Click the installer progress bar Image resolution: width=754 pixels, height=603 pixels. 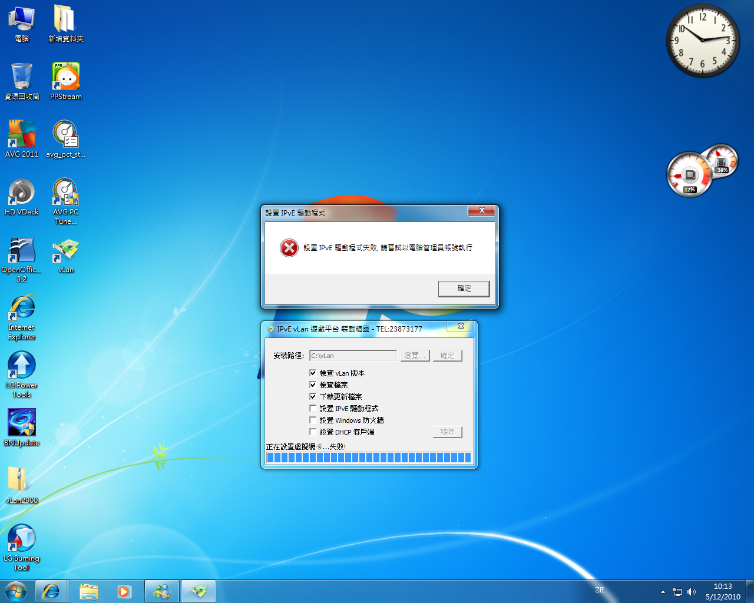(369, 458)
